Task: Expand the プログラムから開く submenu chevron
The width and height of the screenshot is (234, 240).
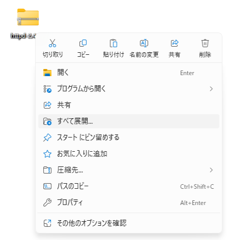Action: pyautogui.click(x=211, y=89)
